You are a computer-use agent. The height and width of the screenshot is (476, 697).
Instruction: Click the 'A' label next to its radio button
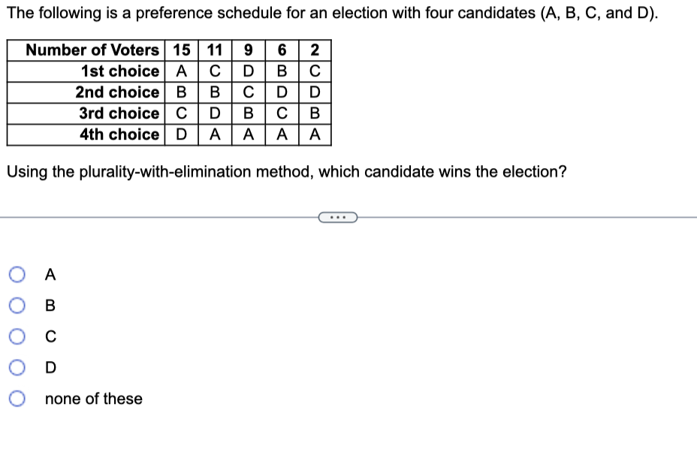coord(50,275)
